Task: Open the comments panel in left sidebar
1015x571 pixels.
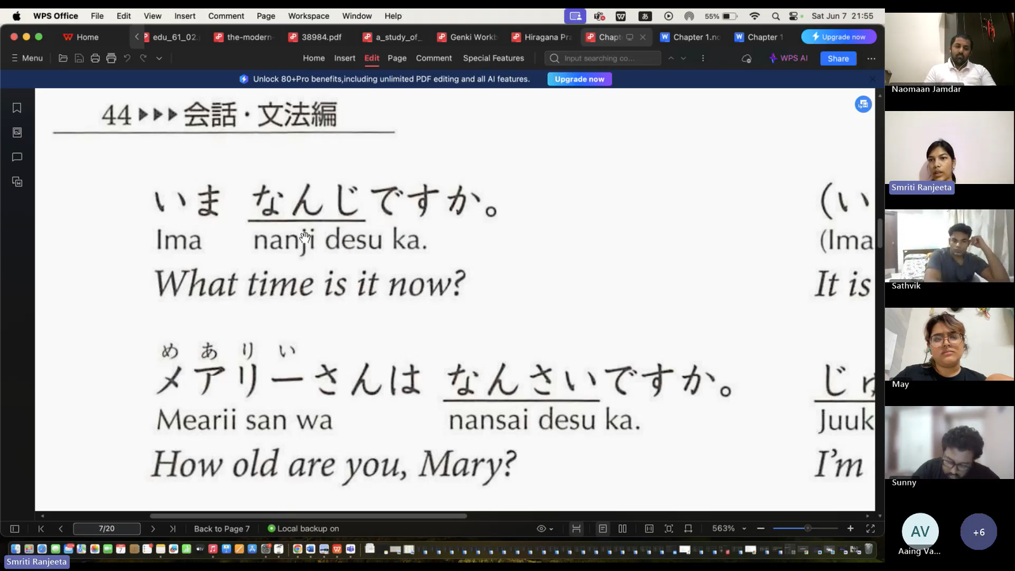Action: 17,157
